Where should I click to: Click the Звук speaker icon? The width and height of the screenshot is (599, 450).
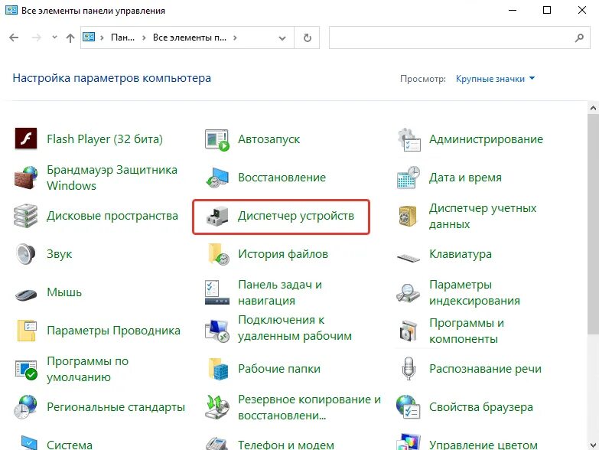click(x=26, y=254)
